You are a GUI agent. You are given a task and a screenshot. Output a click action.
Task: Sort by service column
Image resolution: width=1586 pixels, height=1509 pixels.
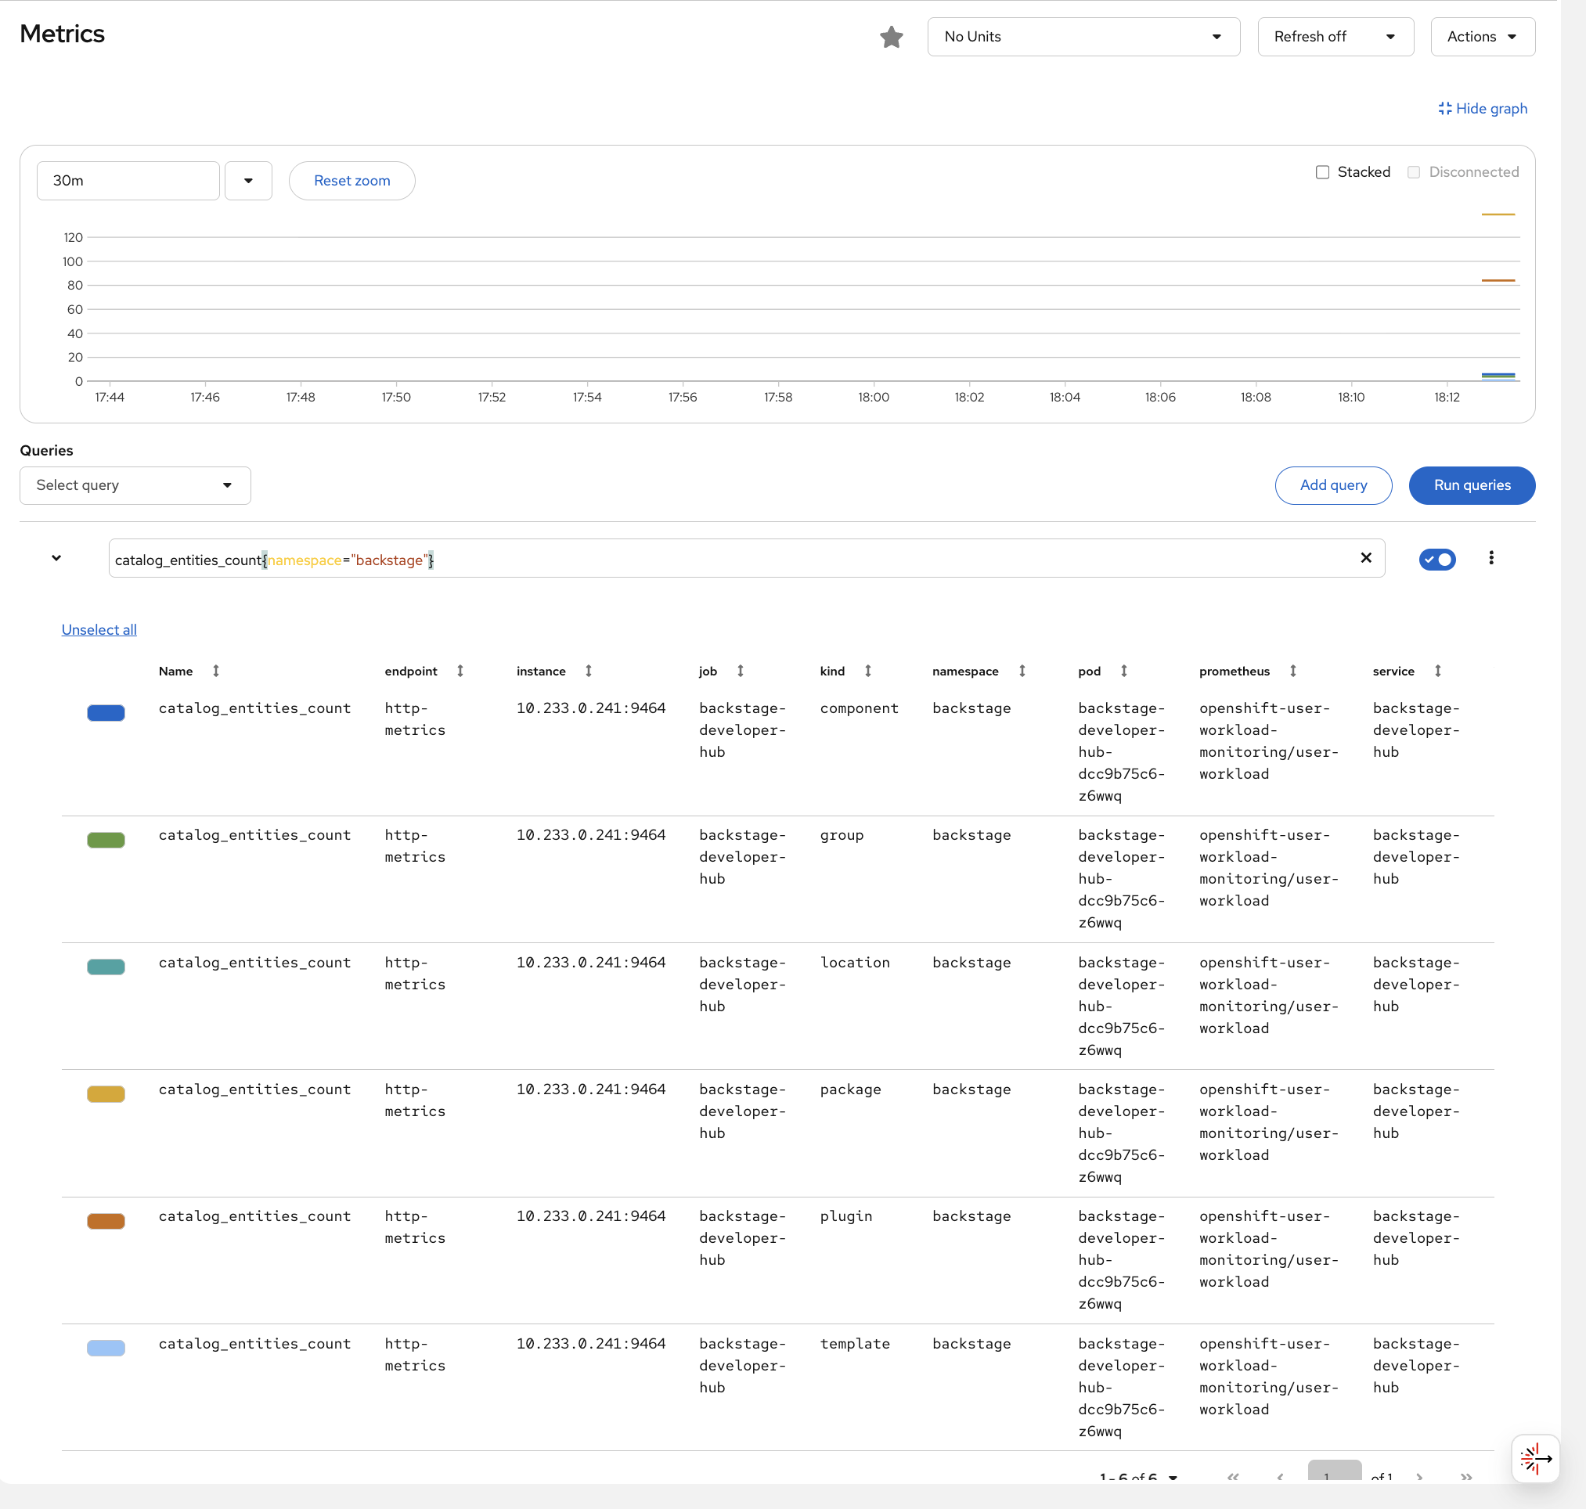pyautogui.click(x=1437, y=671)
